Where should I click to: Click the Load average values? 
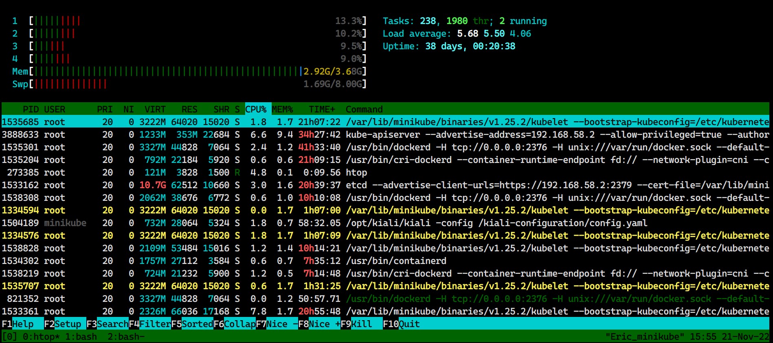tap(494, 33)
